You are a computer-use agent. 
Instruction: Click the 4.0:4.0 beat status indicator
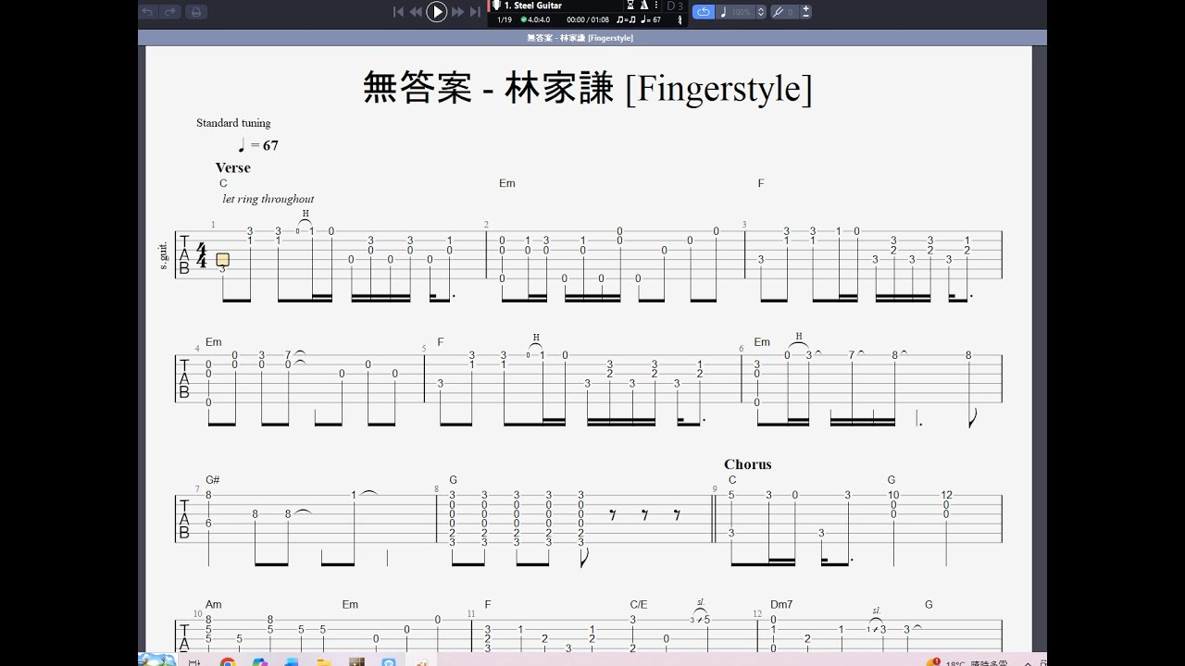point(535,19)
